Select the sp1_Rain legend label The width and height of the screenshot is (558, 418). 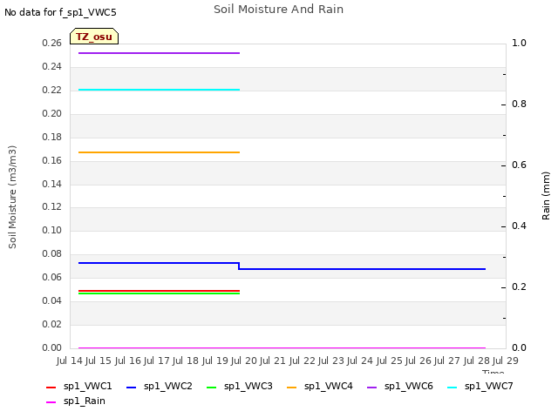[x=85, y=401]
